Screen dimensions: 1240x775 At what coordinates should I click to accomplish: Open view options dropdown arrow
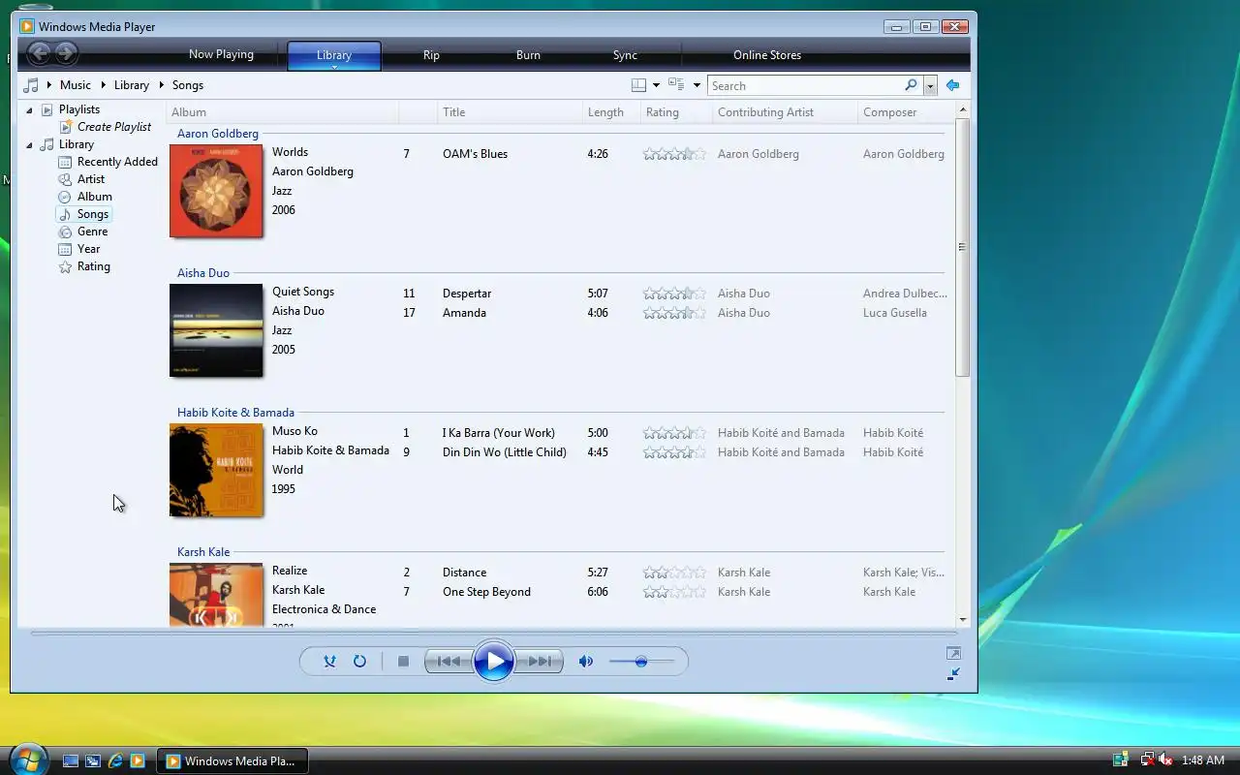point(696,85)
